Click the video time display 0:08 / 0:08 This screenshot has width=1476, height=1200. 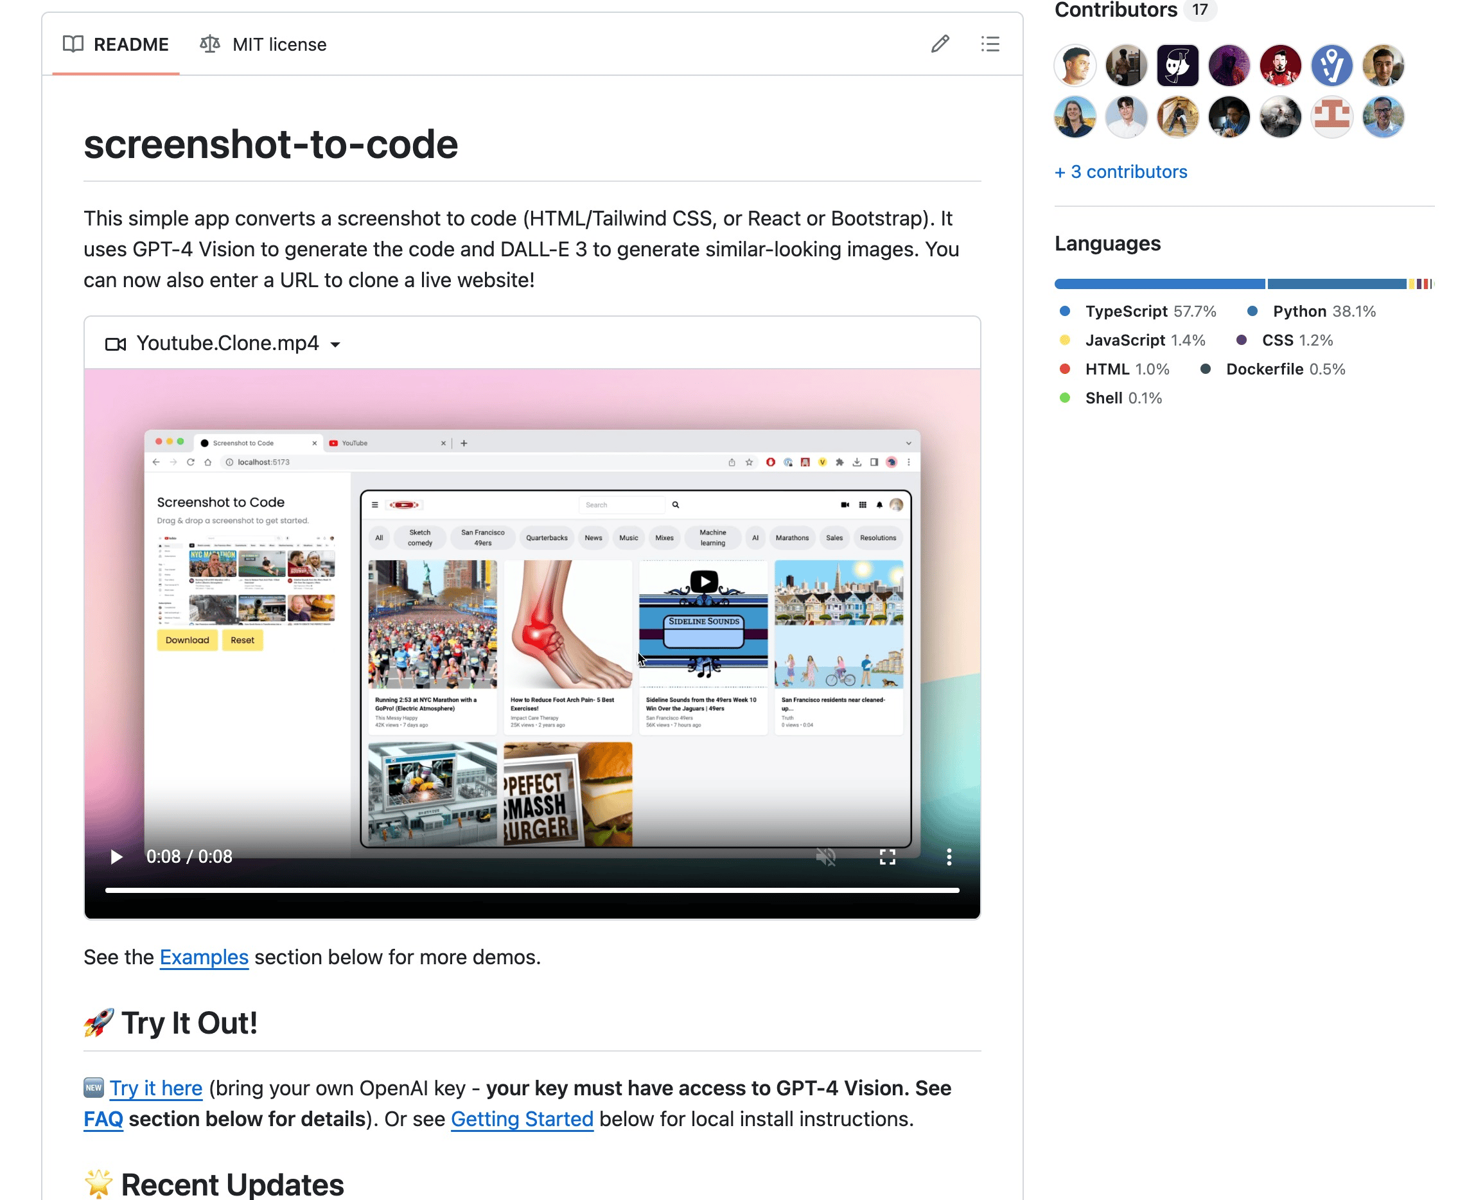click(189, 857)
